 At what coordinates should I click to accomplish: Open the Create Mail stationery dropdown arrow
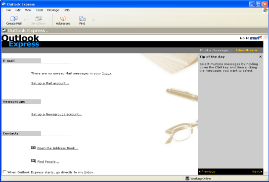click(x=25, y=20)
